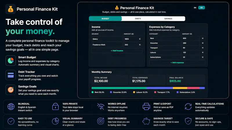Click the Works Offline wifi-off icon
This screenshot has width=232, height=130.
(x=101, y=107)
